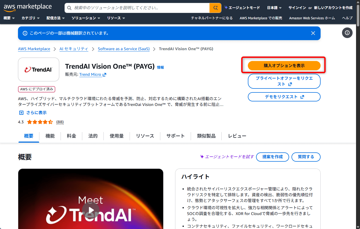Click the サインイン link
360x229 pixels.
(297, 8)
